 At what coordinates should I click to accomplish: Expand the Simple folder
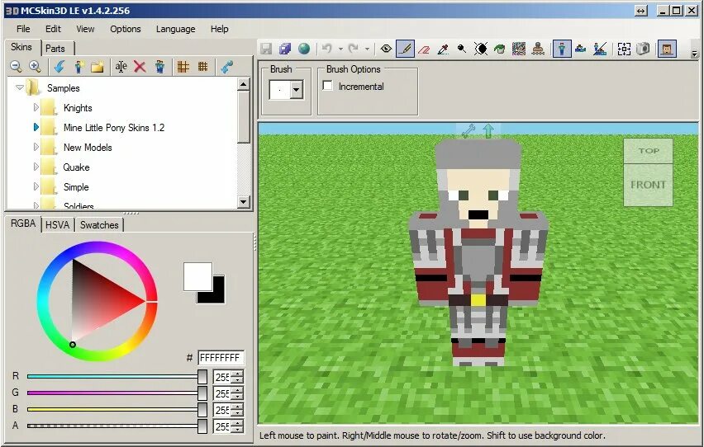tap(36, 186)
